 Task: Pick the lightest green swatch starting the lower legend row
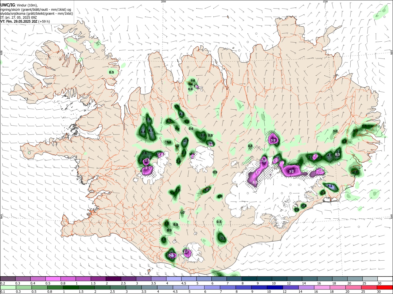tap(8, 287)
